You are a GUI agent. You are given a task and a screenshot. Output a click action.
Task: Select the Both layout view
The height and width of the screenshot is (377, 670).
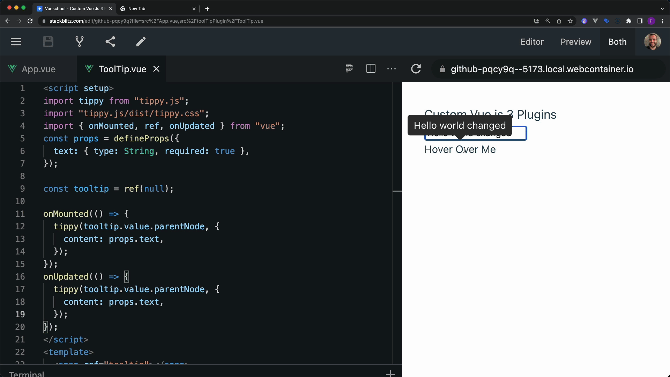tap(617, 42)
